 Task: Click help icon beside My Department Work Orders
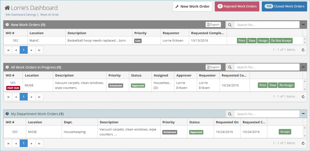click(7, 114)
